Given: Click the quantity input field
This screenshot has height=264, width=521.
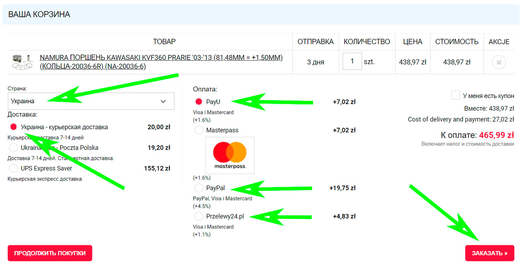Looking at the screenshot, I should coord(352,62).
